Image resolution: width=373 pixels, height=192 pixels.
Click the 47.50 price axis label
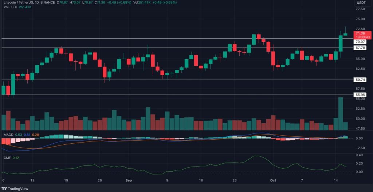click(360, 129)
